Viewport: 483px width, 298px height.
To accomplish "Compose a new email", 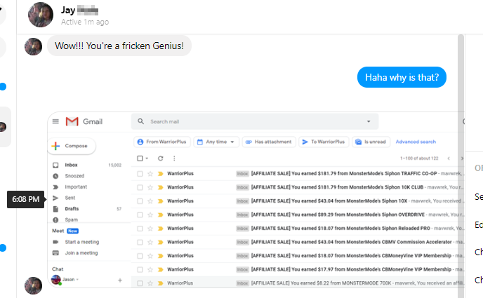I will tap(72, 146).
